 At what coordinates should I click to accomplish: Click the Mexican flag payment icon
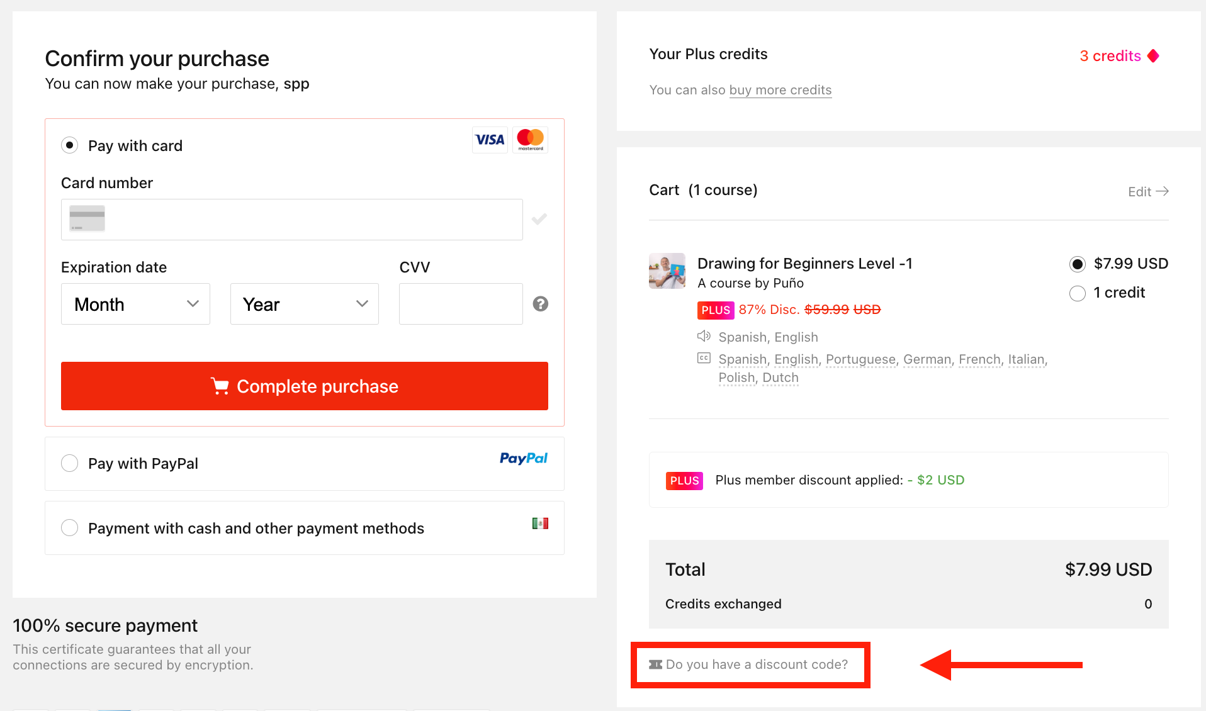[x=540, y=523]
